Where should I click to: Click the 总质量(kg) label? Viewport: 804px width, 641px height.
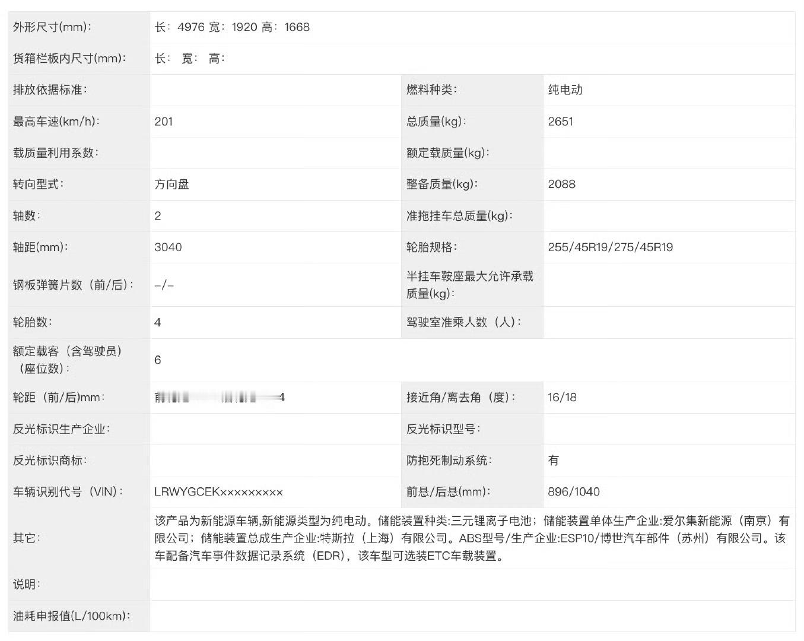pyautogui.click(x=436, y=122)
